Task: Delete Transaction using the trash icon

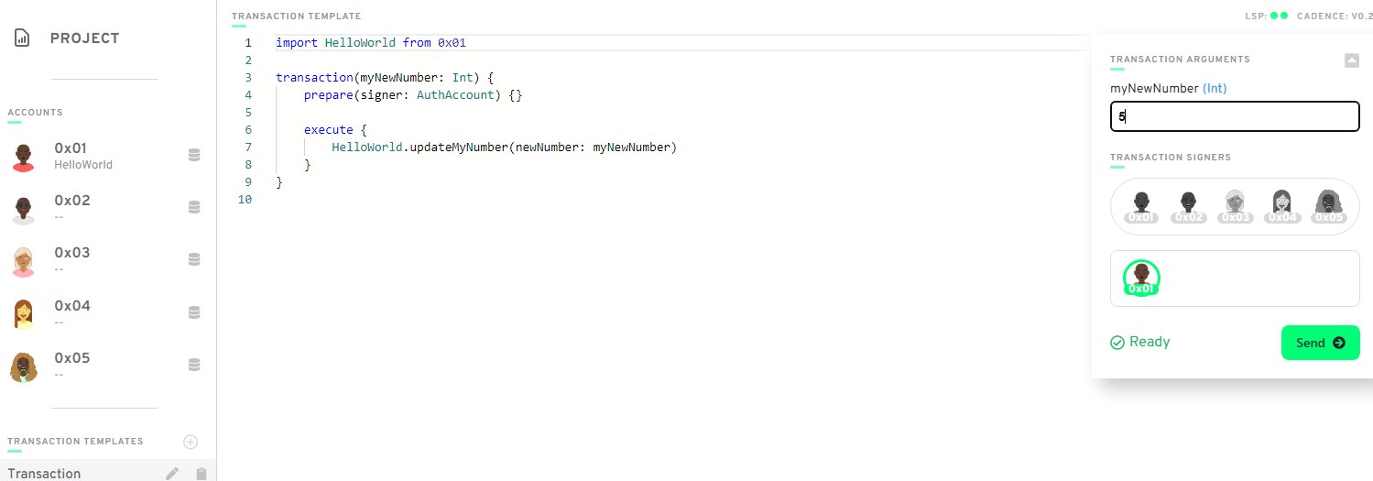Action: pyautogui.click(x=202, y=474)
